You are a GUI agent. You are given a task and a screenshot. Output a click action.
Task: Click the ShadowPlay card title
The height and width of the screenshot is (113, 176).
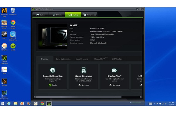point(114,76)
